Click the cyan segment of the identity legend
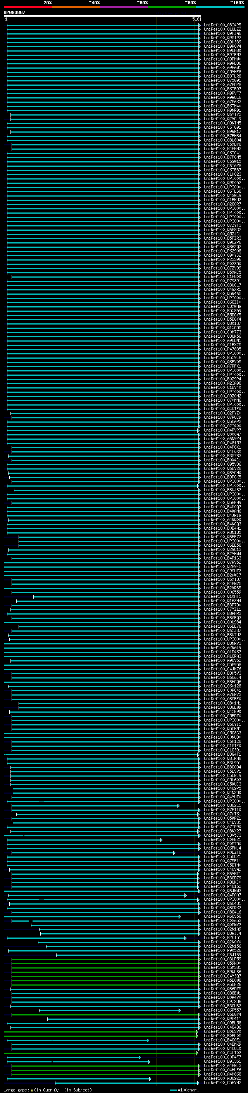Viewport: 248px width, 1093px height. point(220,7)
